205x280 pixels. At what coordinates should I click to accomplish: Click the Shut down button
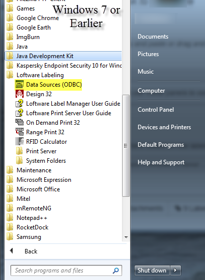pos(152,270)
